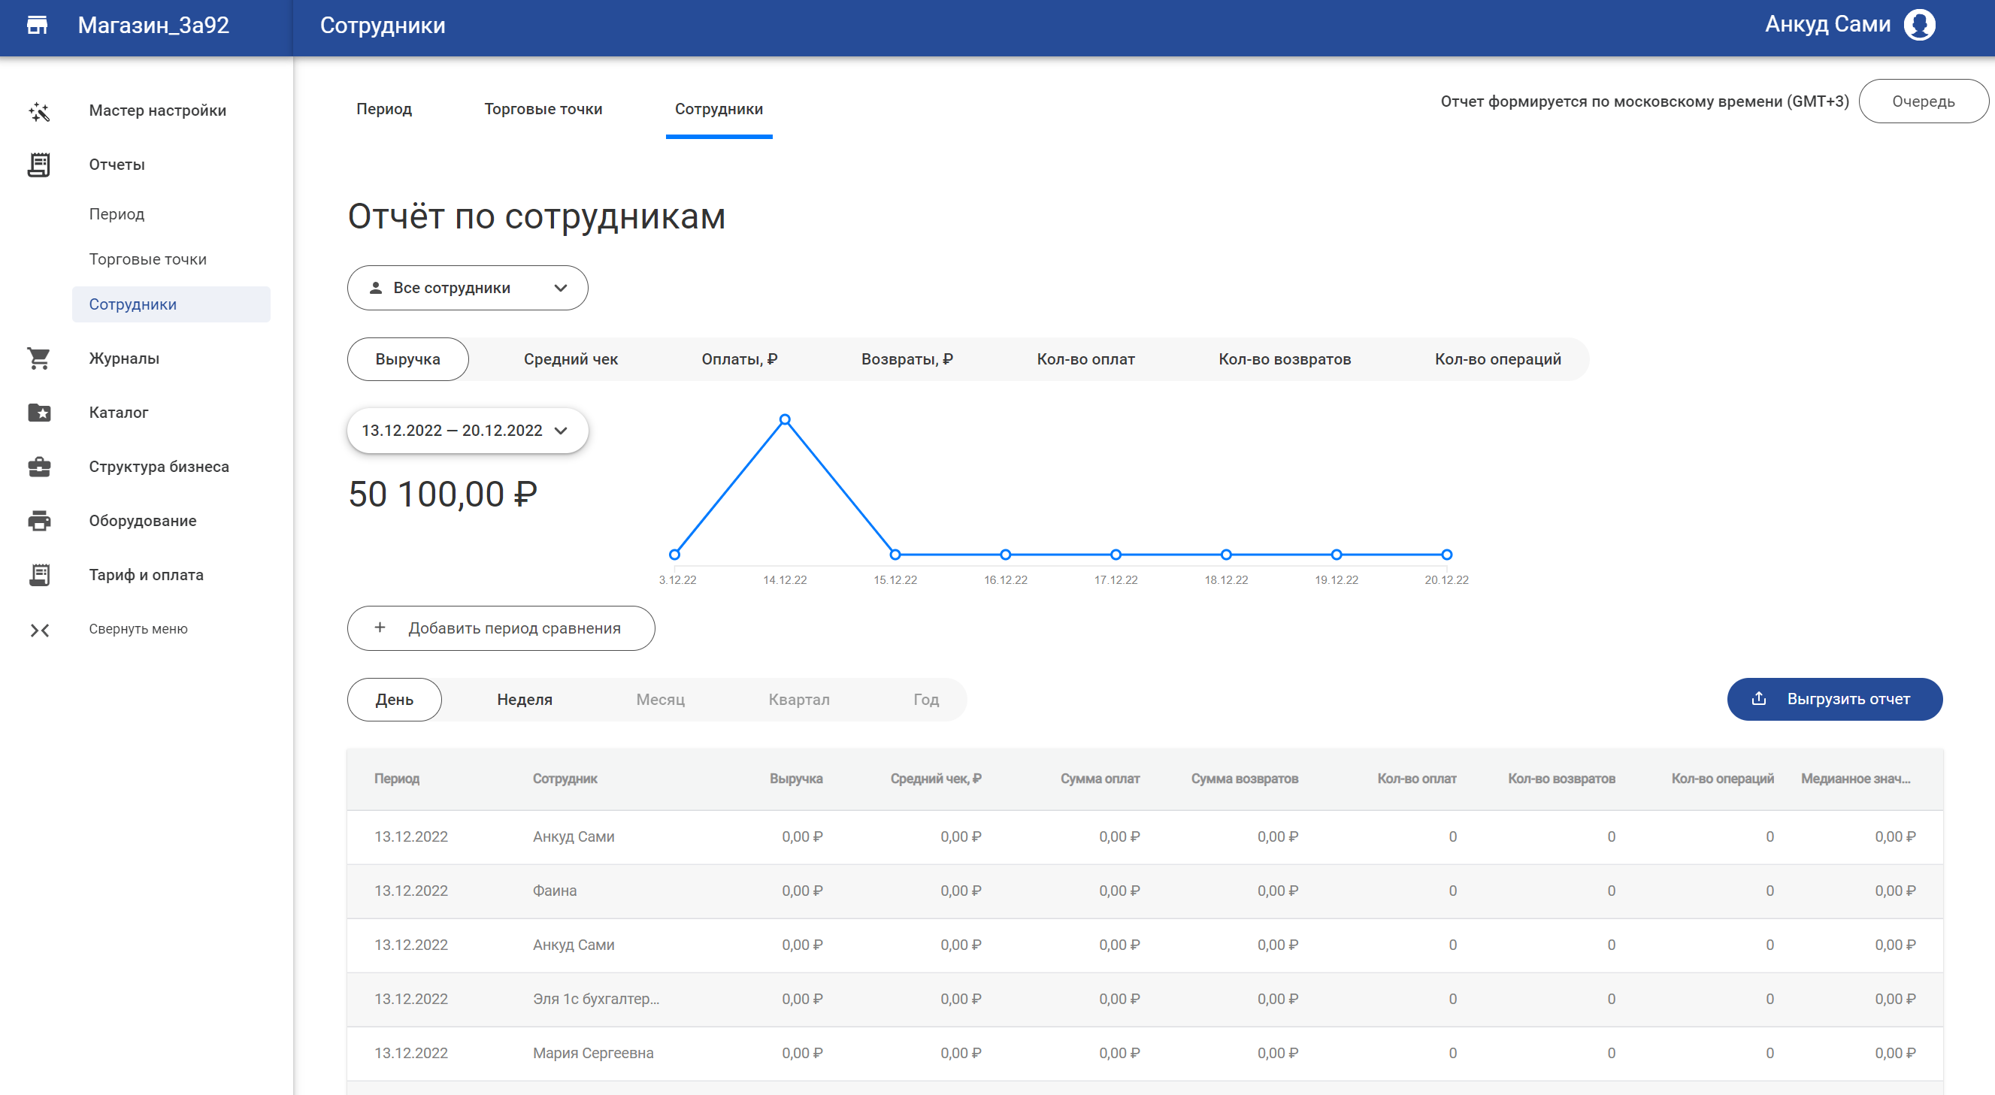Open Мастер настройки in sidebar
1995x1095 pixels.
pyautogui.click(x=157, y=110)
